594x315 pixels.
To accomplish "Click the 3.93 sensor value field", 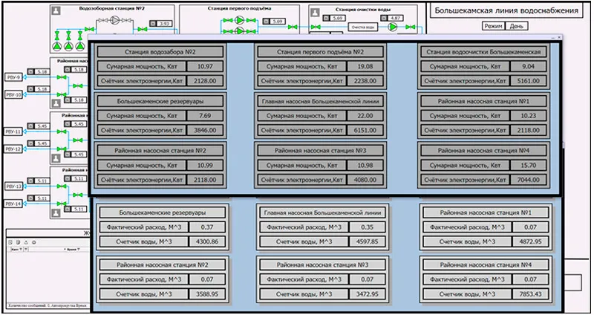I will 163,25.
